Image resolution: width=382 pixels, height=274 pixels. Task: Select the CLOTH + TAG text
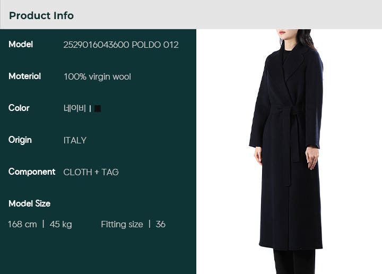click(91, 172)
